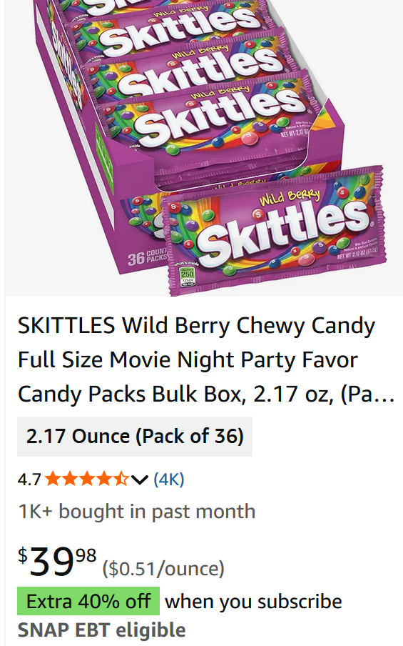
Task: Click the 36 Count Packs label on the box
Action: [x=147, y=257]
